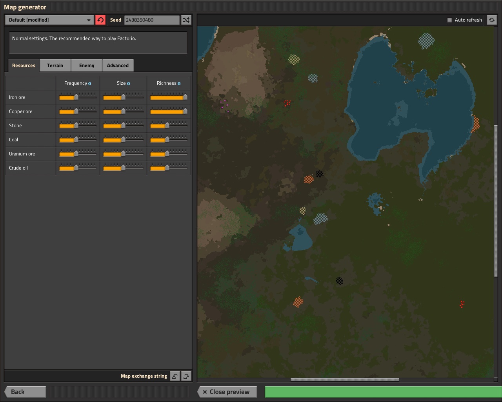Click the 'Stone' row label
Screen dimensions: 502x402
tap(15, 126)
